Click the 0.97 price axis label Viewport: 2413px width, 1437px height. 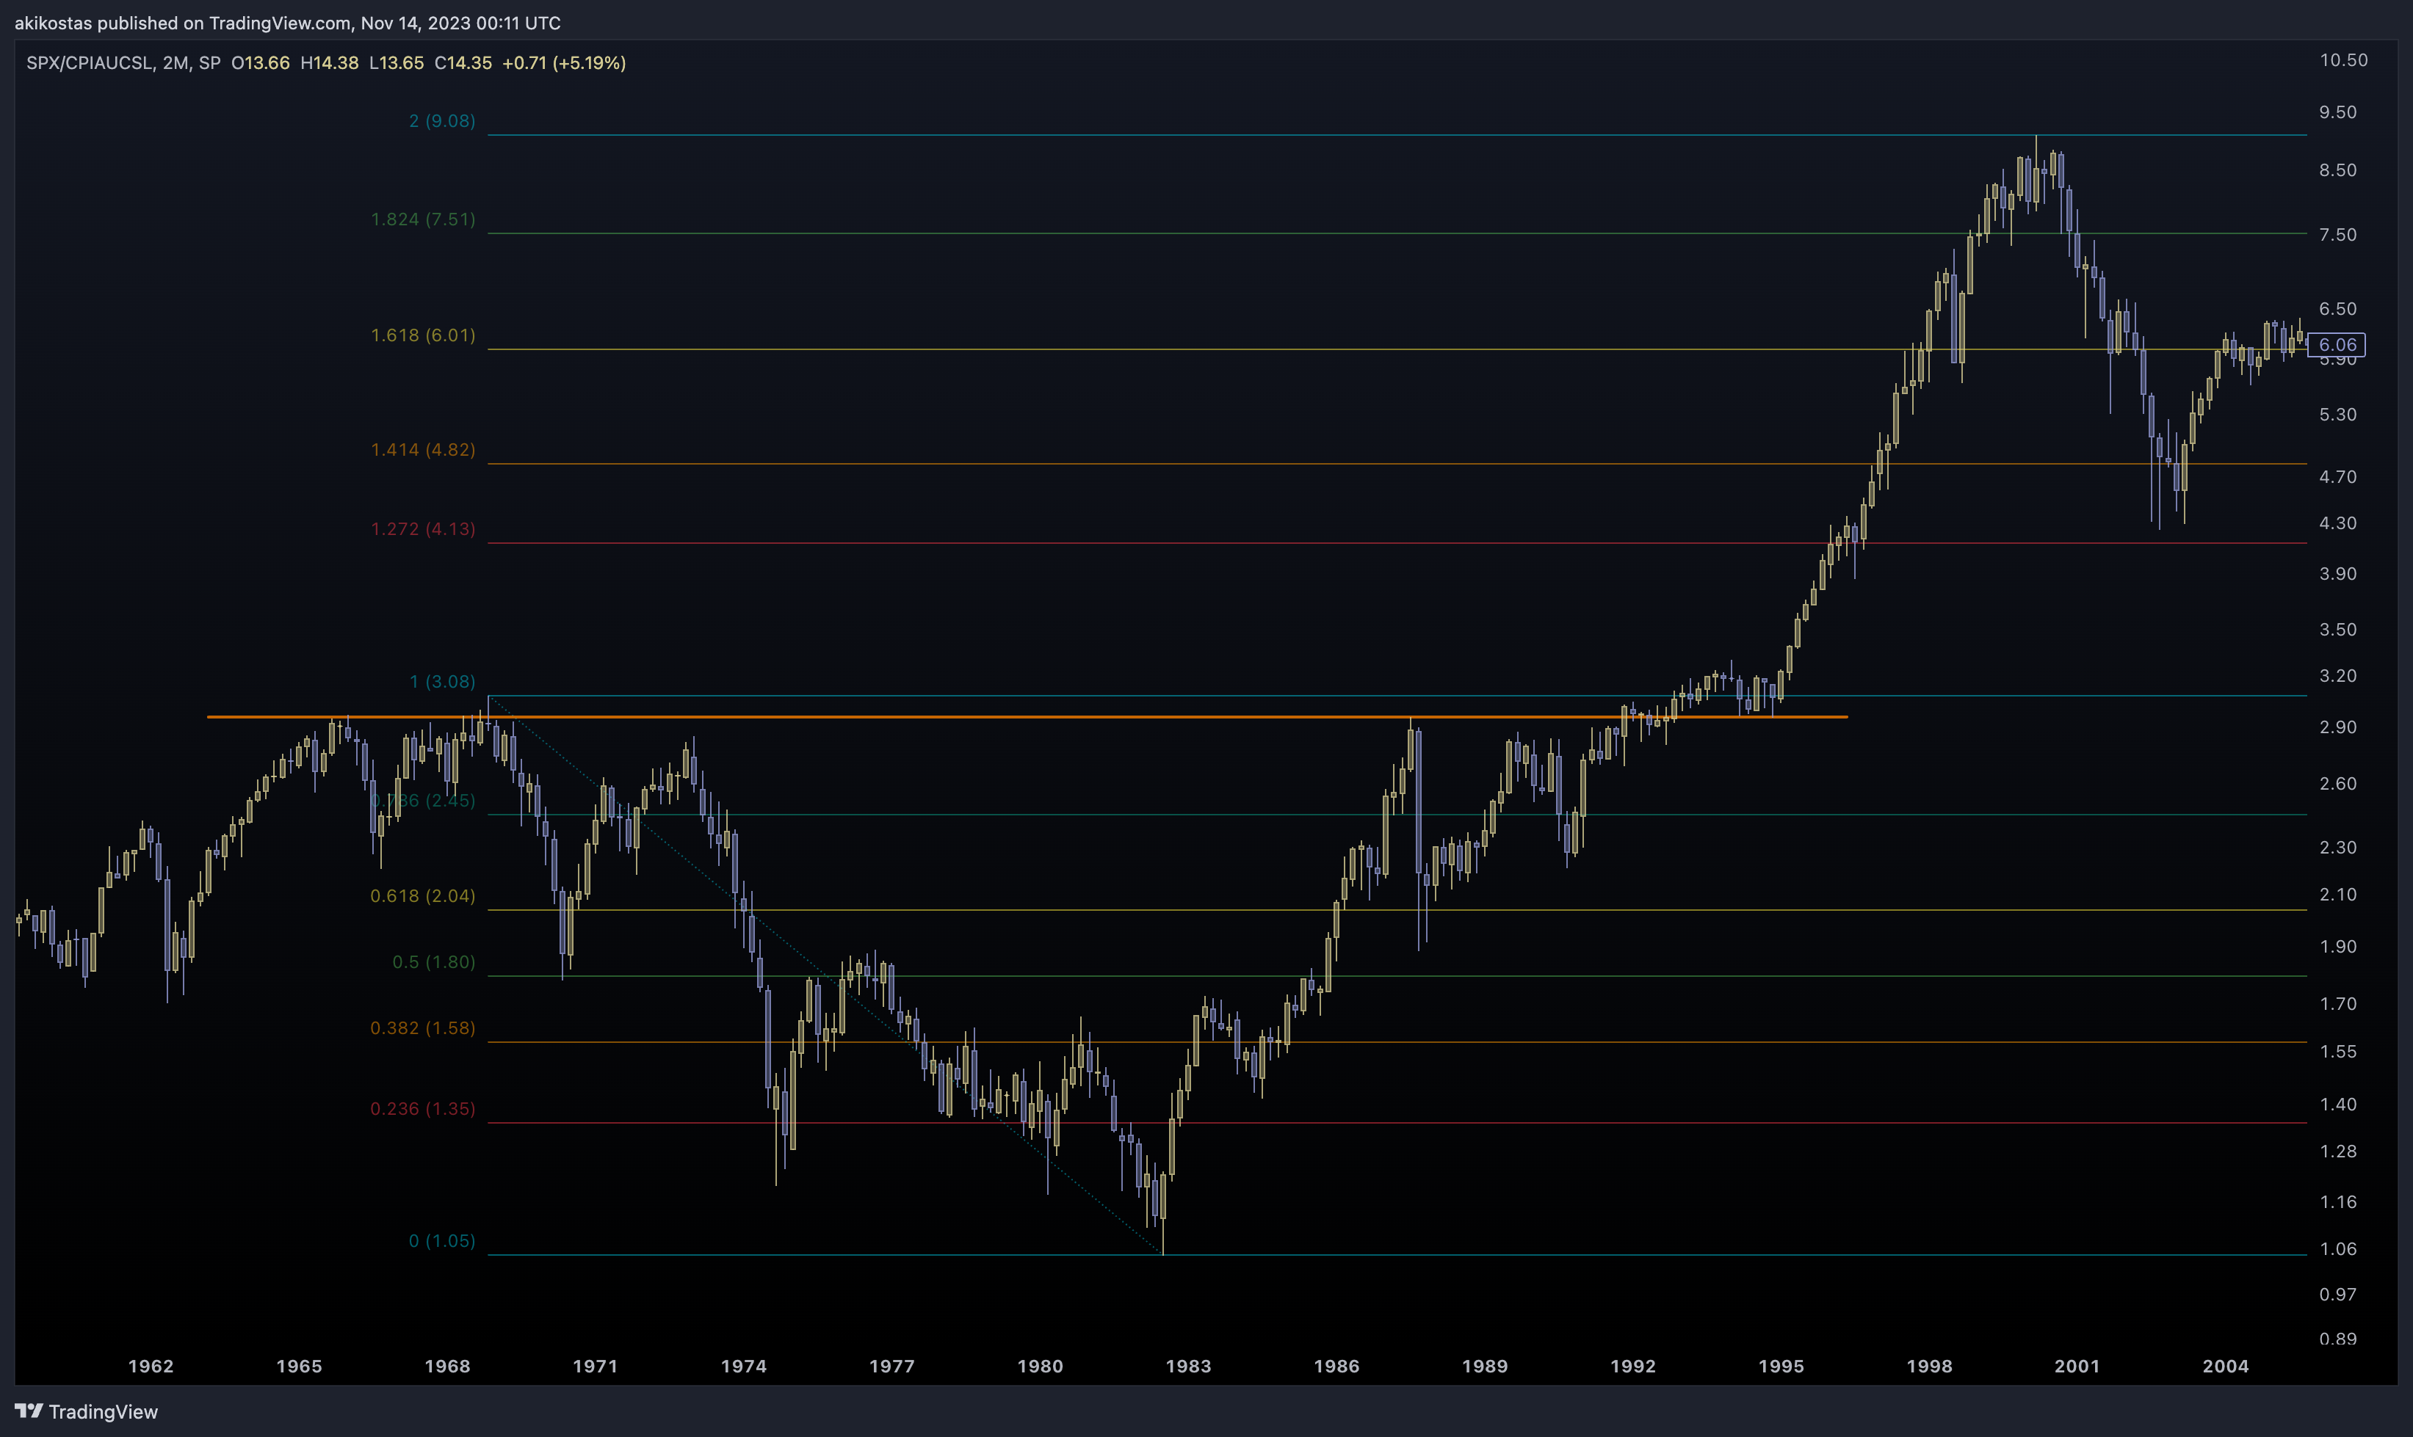click(2337, 1295)
